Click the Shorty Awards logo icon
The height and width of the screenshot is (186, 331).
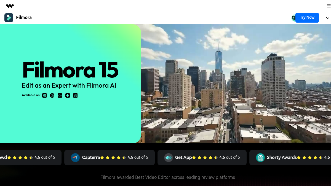260,158
